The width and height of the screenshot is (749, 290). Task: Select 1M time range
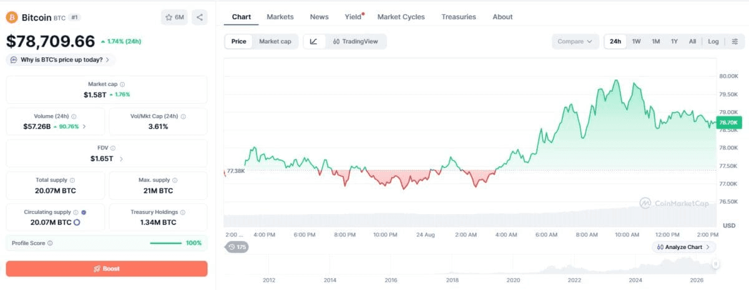pos(655,42)
